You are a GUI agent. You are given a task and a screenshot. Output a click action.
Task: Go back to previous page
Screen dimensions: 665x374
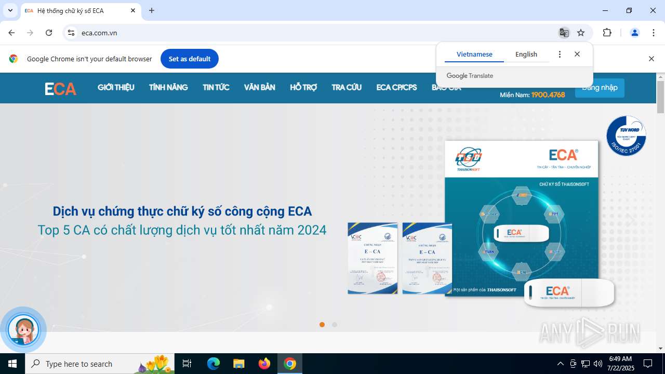pos(11,33)
